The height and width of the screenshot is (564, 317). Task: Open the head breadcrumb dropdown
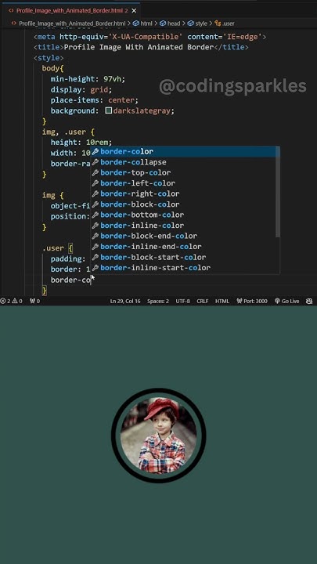tap(170, 23)
